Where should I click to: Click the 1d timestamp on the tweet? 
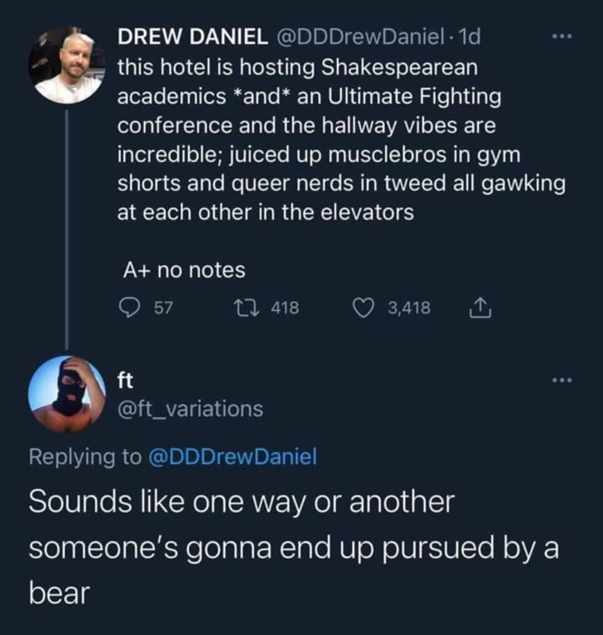point(475,35)
